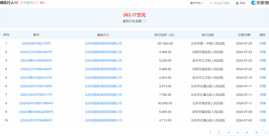Click the help icon beside 被执行总金额

tap(144, 21)
